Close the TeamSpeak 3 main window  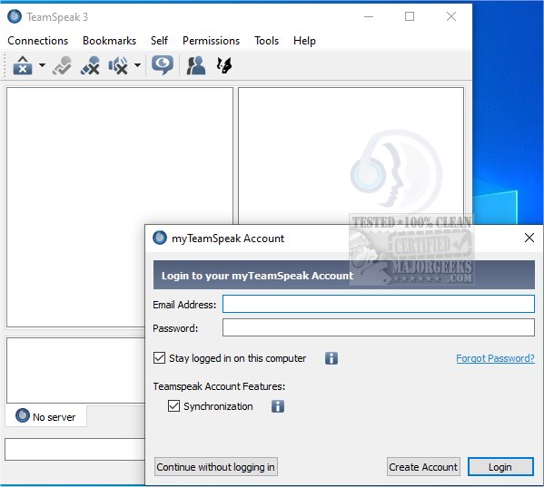(x=451, y=16)
